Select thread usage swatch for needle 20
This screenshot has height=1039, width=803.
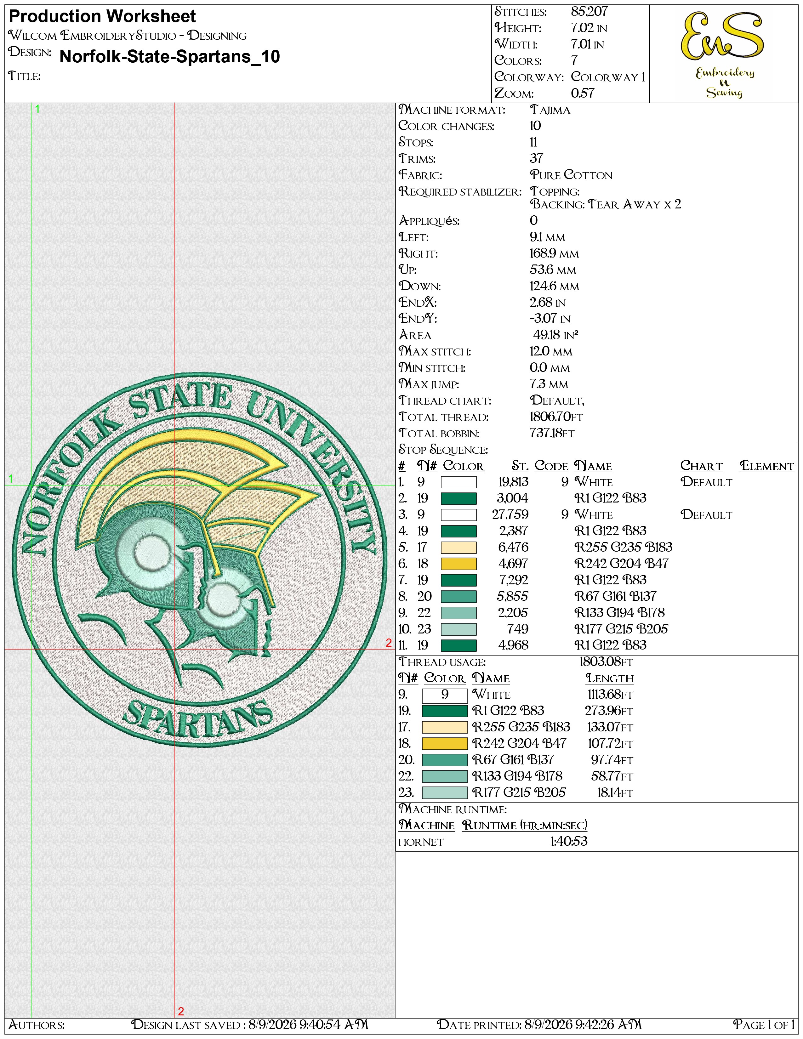[x=445, y=760]
